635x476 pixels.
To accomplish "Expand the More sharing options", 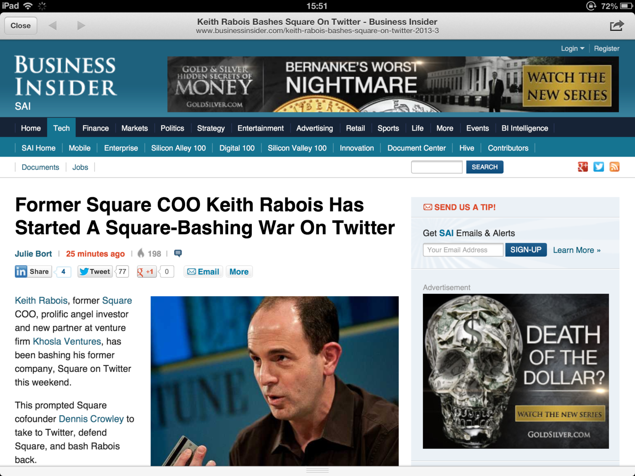I will [x=239, y=271].
